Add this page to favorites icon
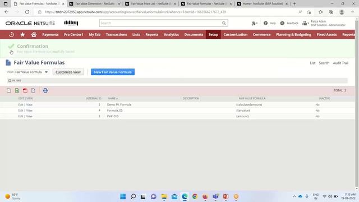 click(x=309, y=12)
